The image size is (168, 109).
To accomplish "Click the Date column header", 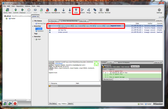I will tap(137, 23).
